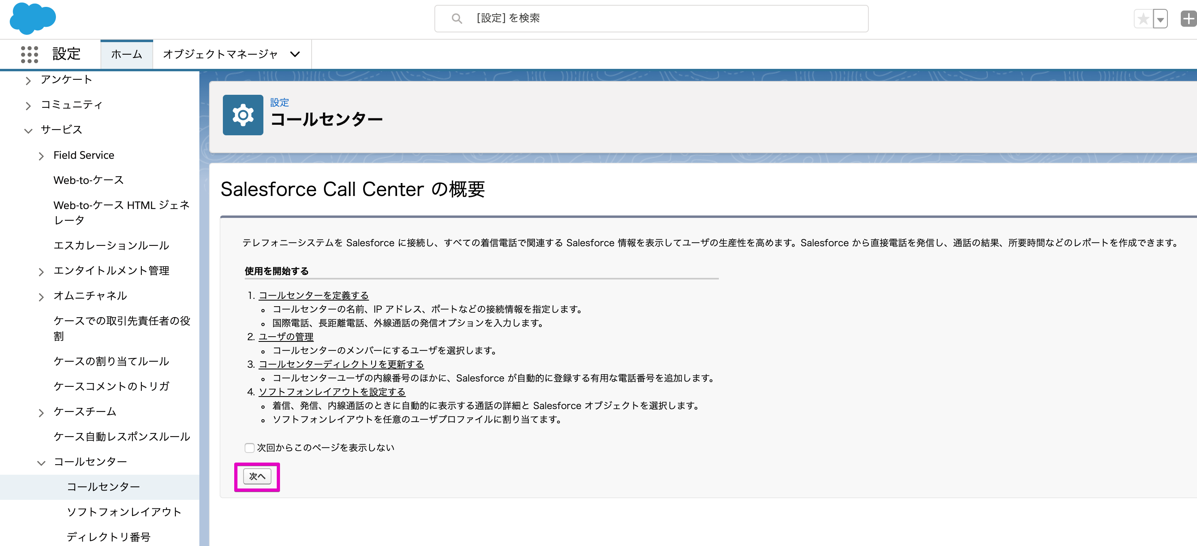Click the オムニチャネル label
The height and width of the screenshot is (546, 1197).
point(90,295)
